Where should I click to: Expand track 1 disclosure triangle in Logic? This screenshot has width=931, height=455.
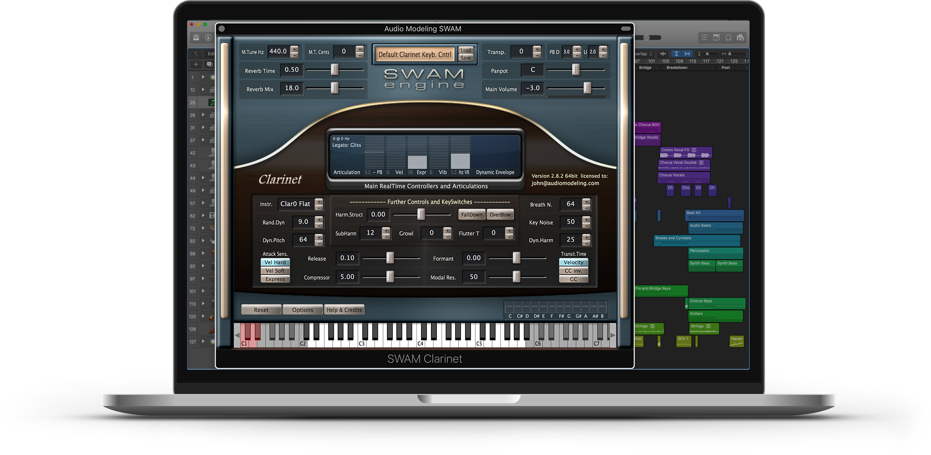(x=203, y=77)
